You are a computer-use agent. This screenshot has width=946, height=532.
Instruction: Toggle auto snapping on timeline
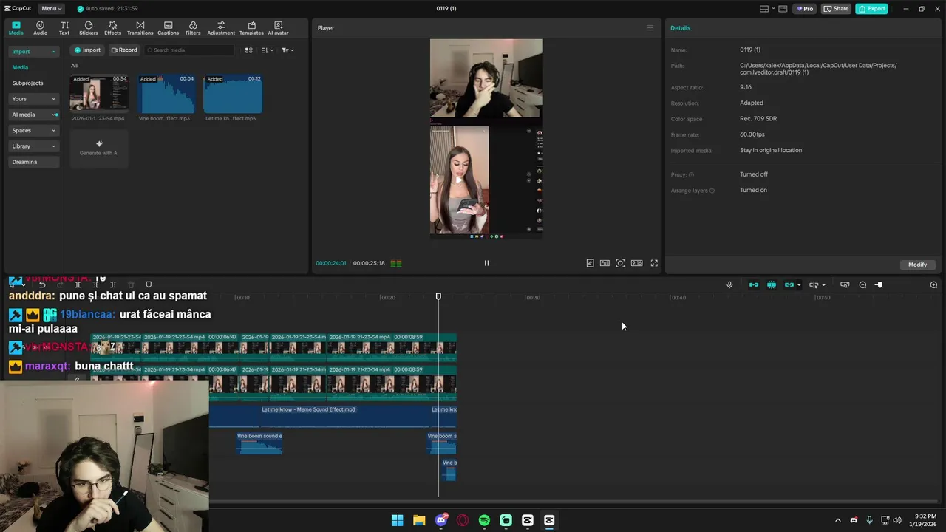click(772, 285)
